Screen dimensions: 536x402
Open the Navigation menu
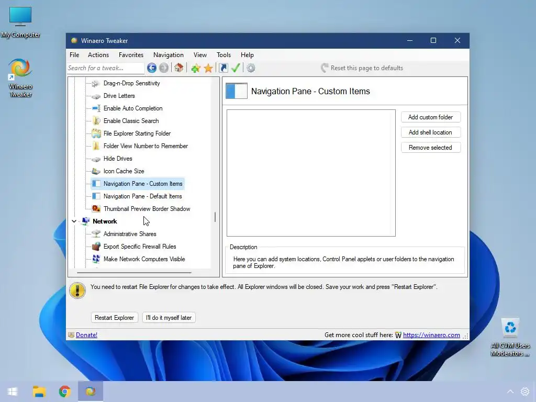click(169, 54)
